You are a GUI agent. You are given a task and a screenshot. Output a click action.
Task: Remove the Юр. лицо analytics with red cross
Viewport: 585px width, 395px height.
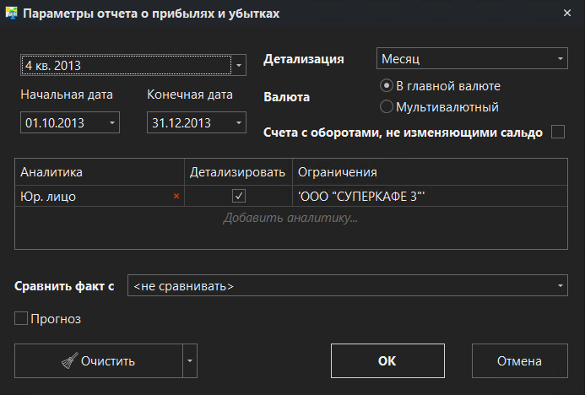coord(176,196)
